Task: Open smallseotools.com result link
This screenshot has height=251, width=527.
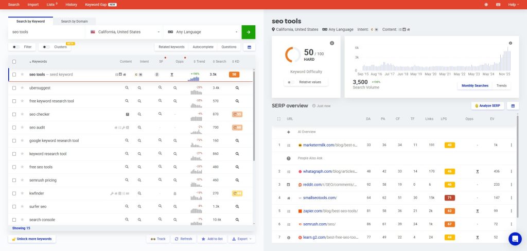Action: coord(320,198)
